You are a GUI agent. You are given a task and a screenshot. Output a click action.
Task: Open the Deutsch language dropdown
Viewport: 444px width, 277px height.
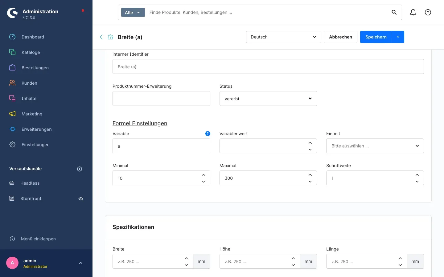point(284,37)
